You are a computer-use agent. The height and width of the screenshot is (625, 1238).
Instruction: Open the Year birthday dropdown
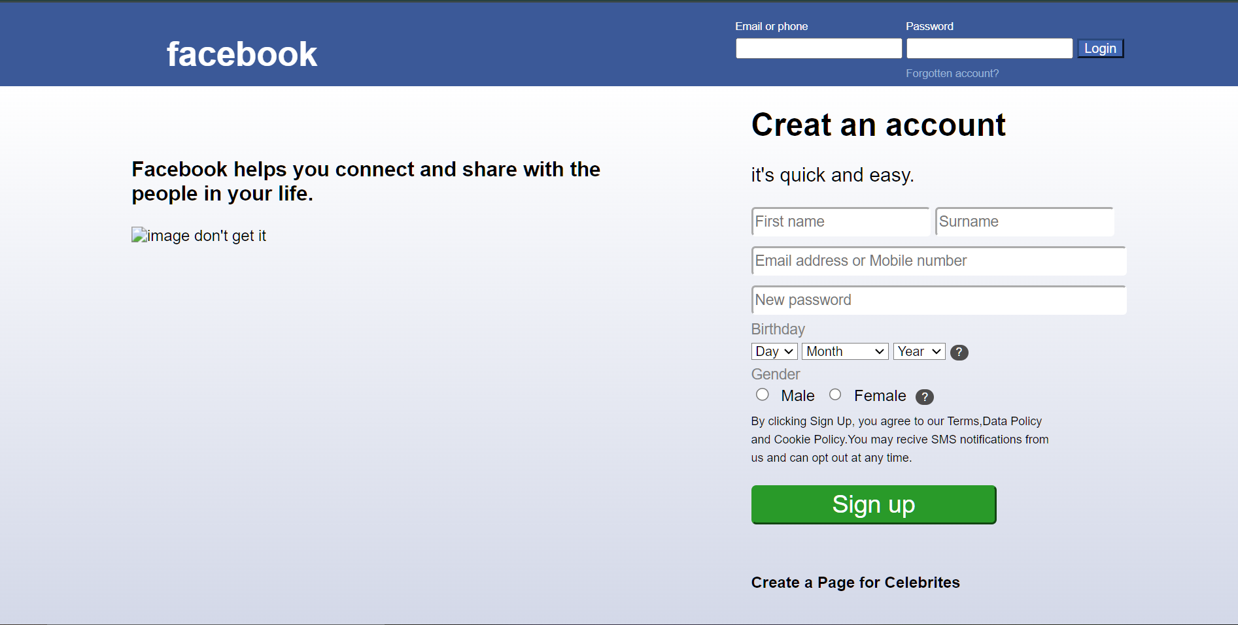click(x=919, y=351)
